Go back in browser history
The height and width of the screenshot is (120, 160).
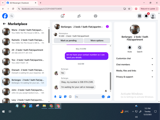3,9
